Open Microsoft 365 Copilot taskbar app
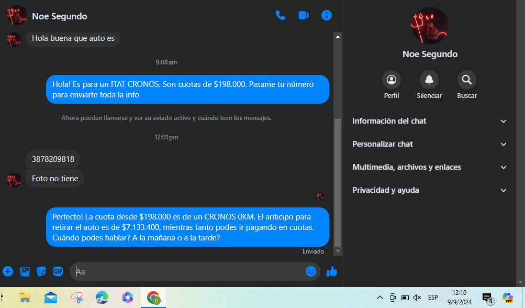This screenshot has height=308, width=525. tap(128, 298)
